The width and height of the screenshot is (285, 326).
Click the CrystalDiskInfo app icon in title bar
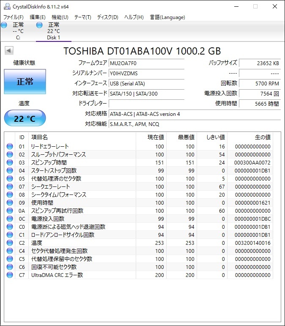pos(7,6)
